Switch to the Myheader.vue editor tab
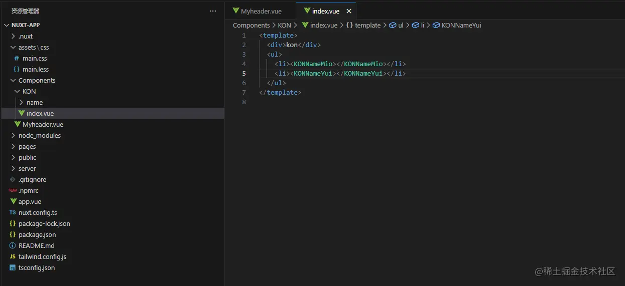 click(261, 11)
